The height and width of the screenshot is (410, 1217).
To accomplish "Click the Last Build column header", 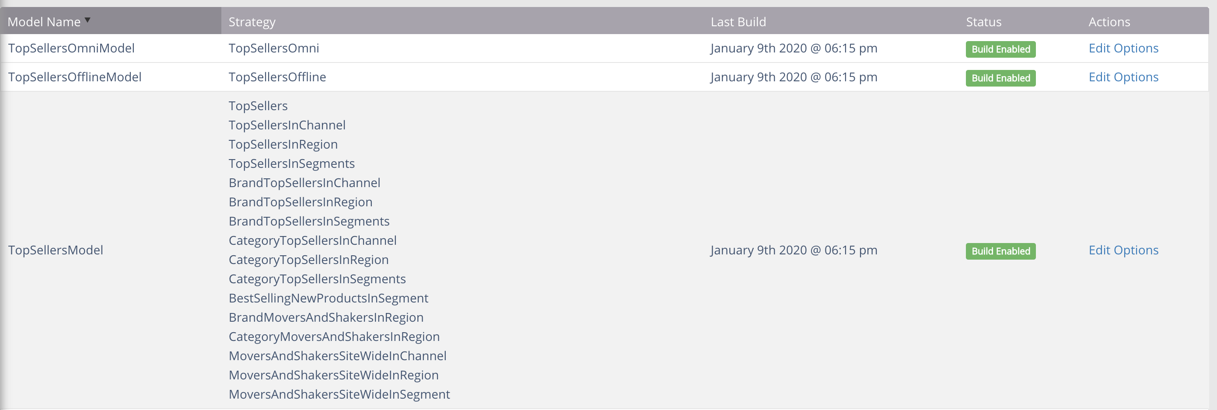I will click(x=738, y=22).
